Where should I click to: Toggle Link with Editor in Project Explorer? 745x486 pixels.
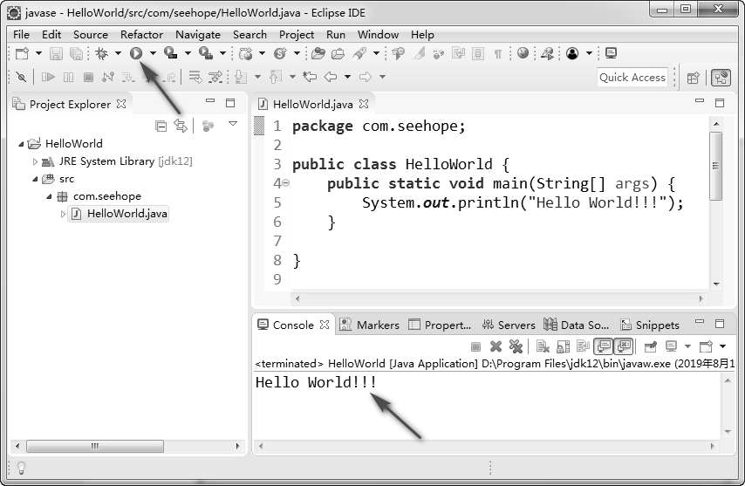(181, 126)
